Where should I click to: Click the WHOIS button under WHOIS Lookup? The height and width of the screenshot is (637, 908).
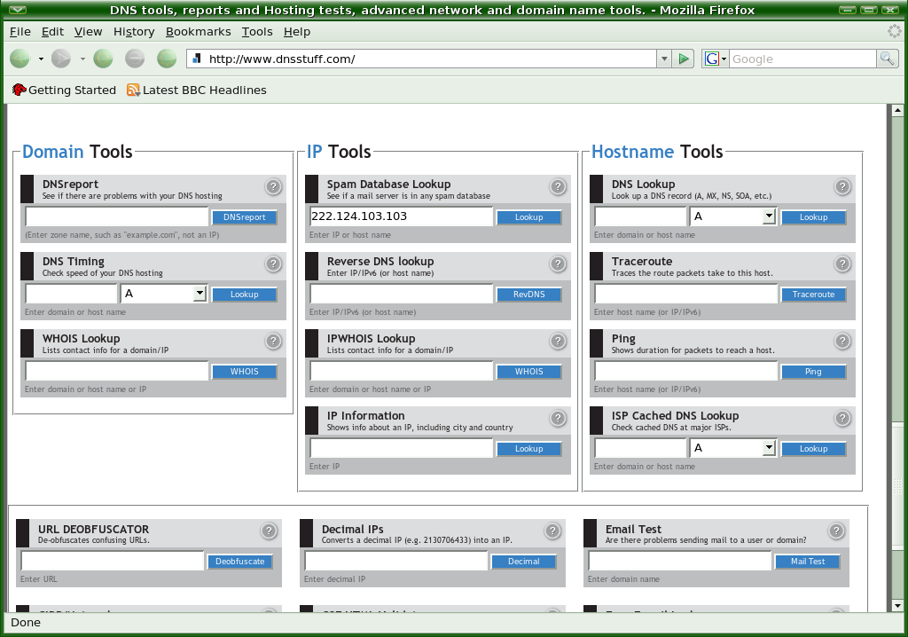pos(245,371)
